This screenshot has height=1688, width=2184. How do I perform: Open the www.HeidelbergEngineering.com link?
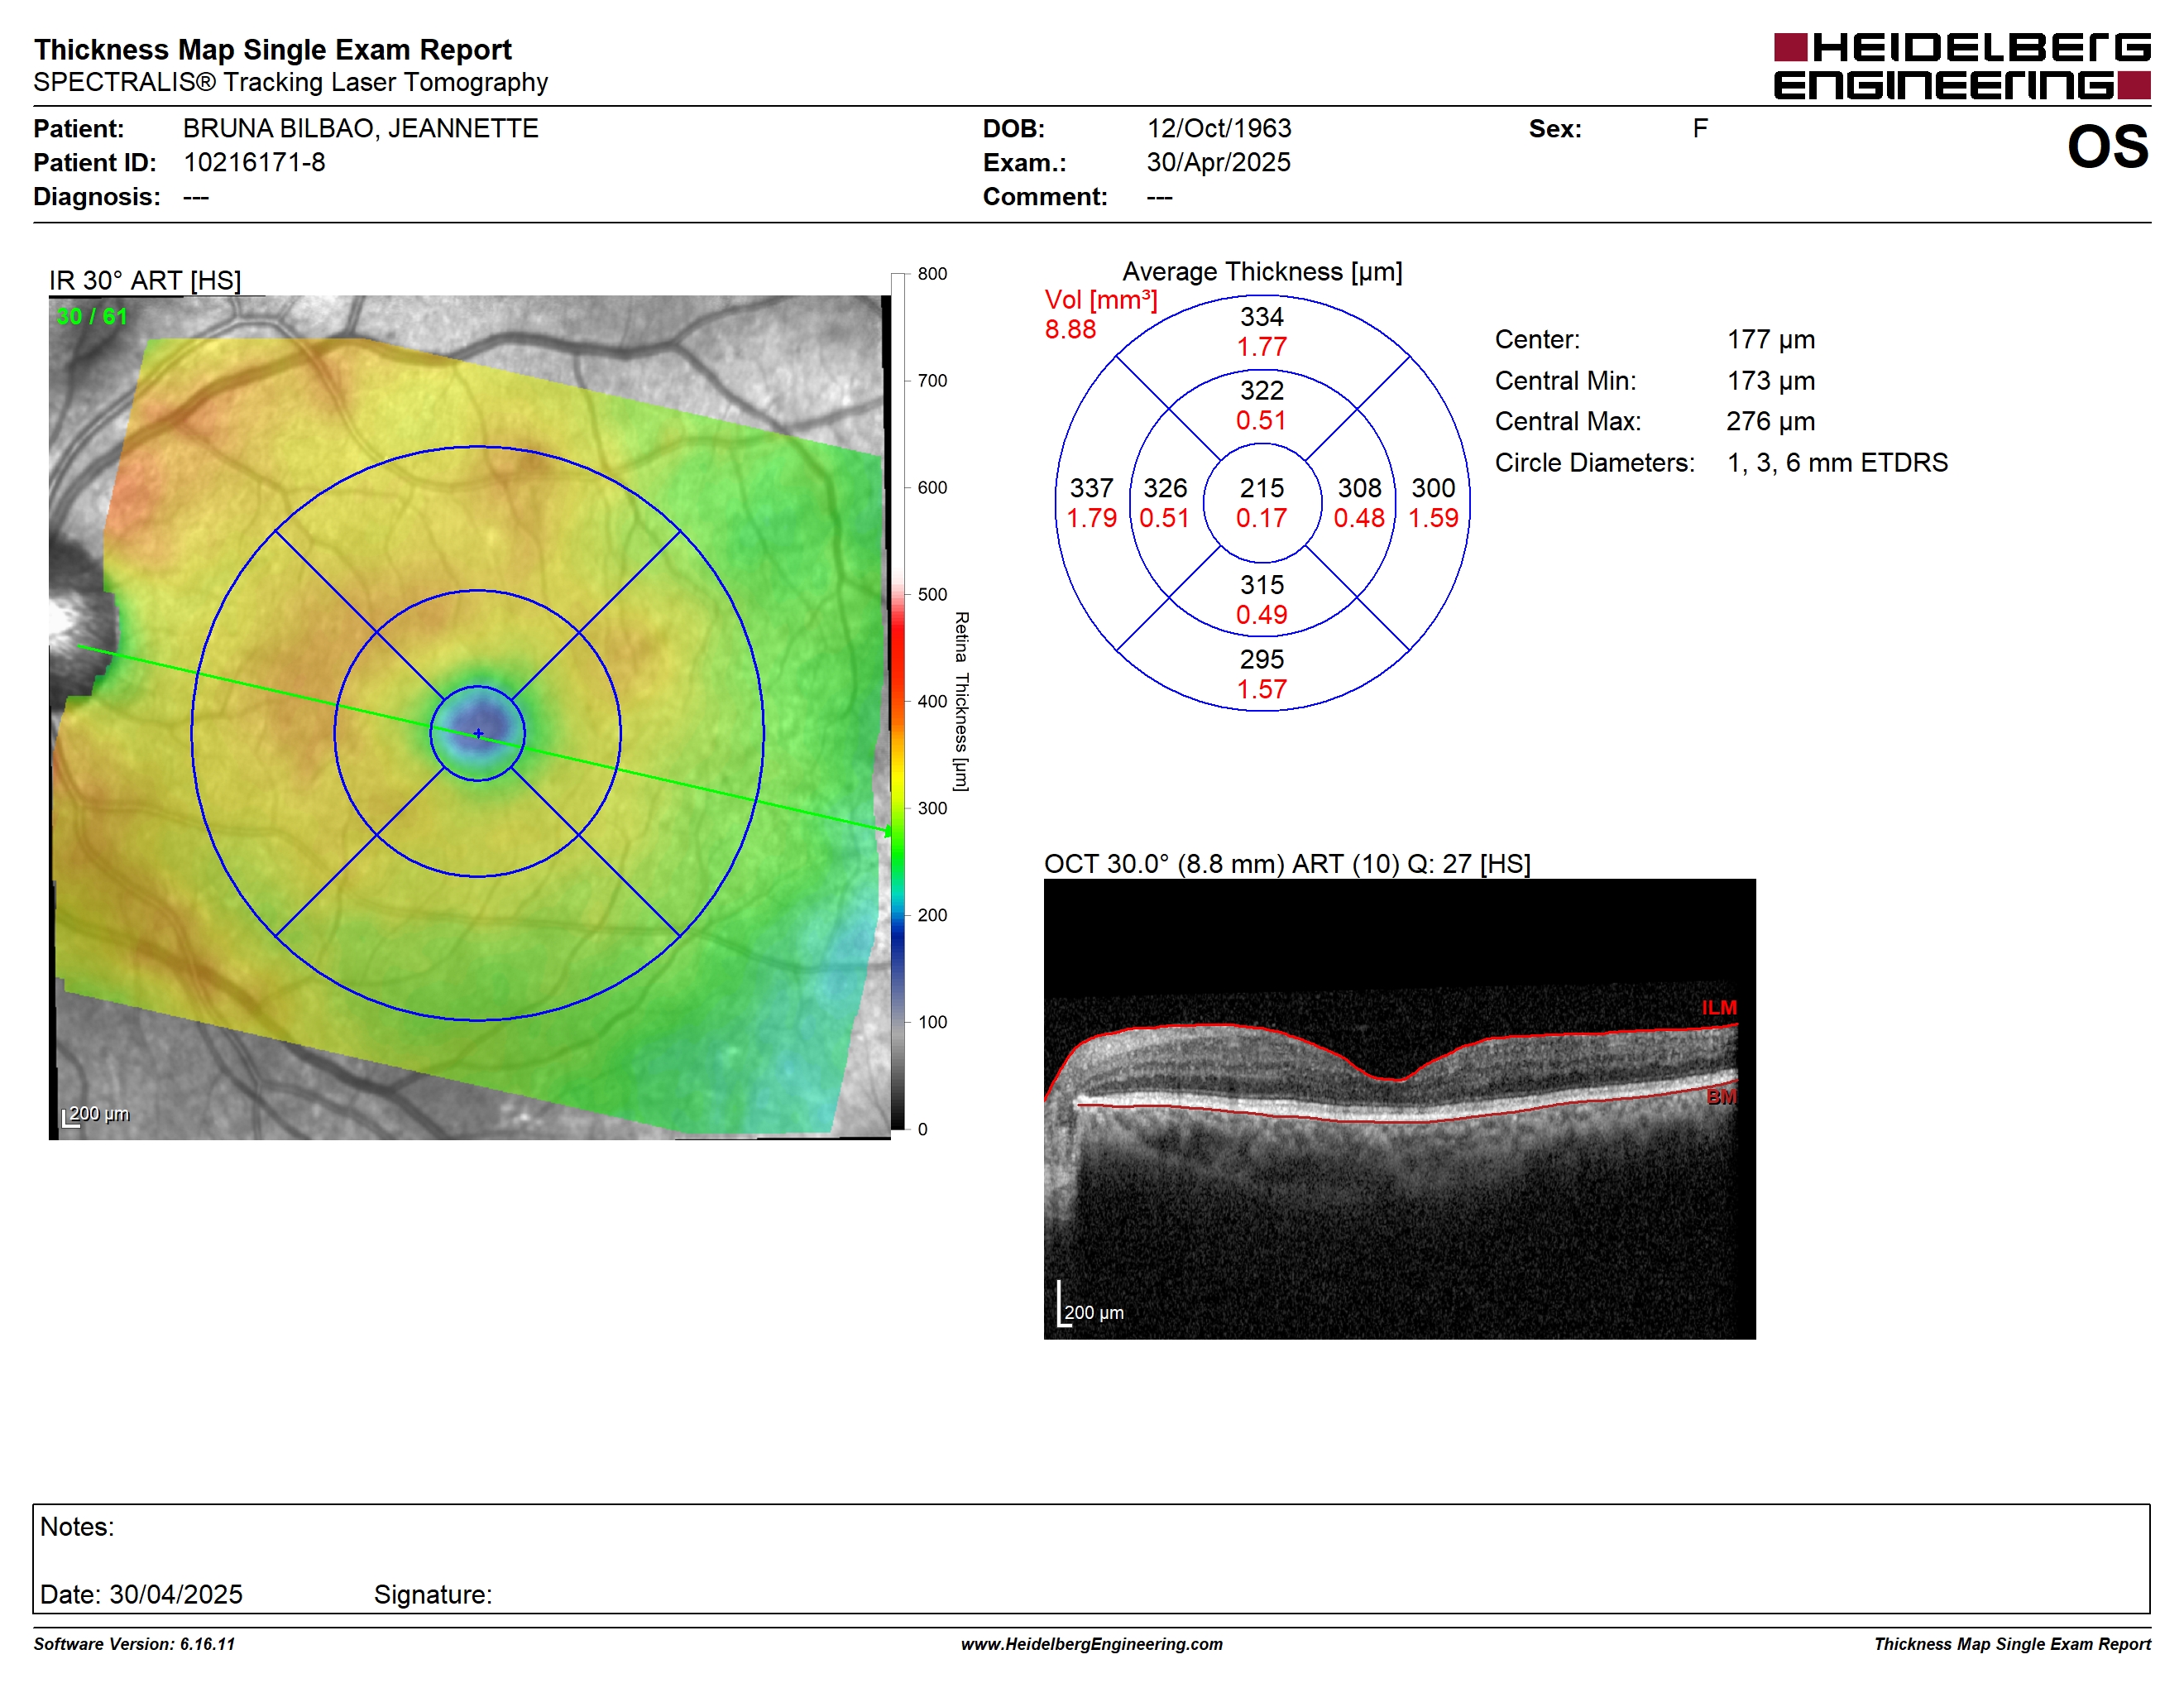pos(1091,1645)
